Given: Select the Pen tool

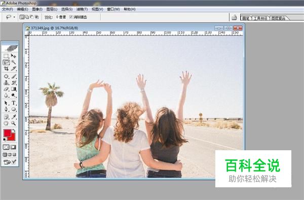Looking at the screenshot, I should click(x=6, y=109).
